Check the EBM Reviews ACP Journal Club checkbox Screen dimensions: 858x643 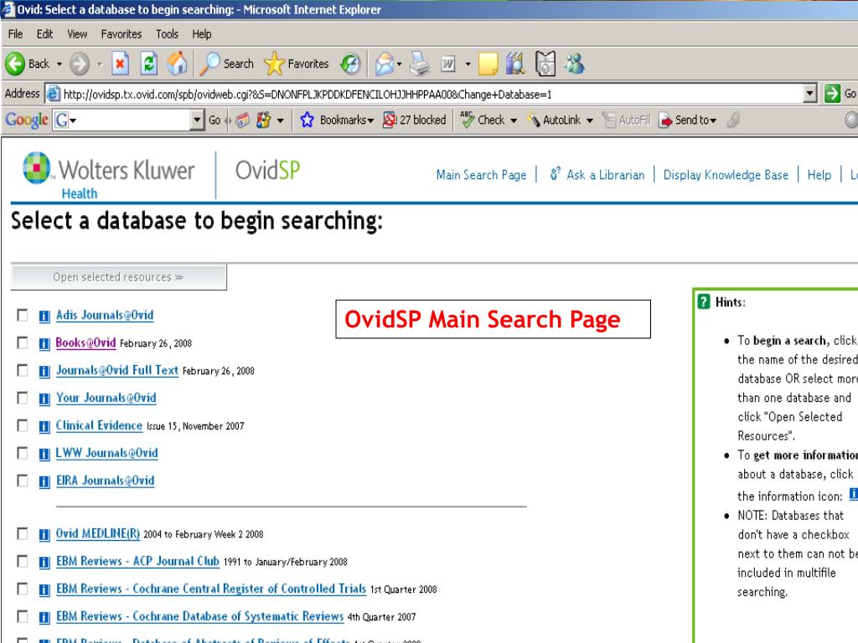(x=23, y=562)
